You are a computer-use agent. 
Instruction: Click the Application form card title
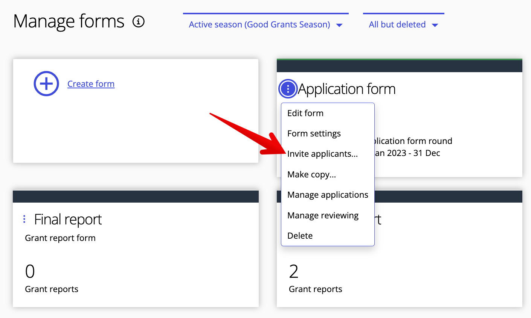pos(346,89)
